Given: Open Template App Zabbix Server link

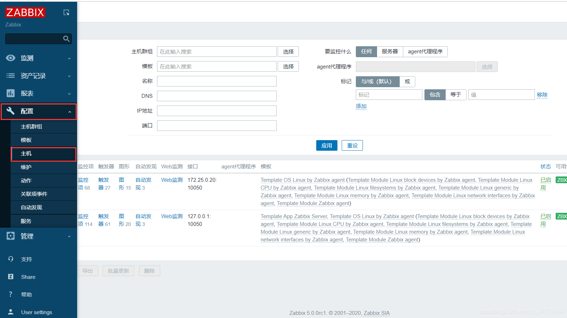Looking at the screenshot, I should point(294,216).
